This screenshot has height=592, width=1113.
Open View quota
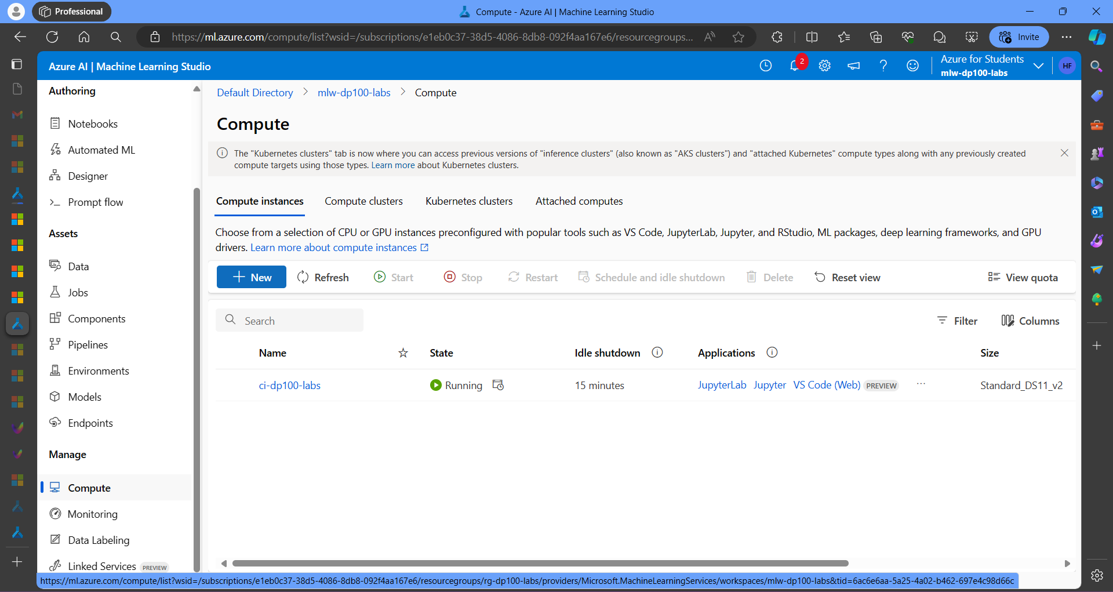(x=1023, y=277)
